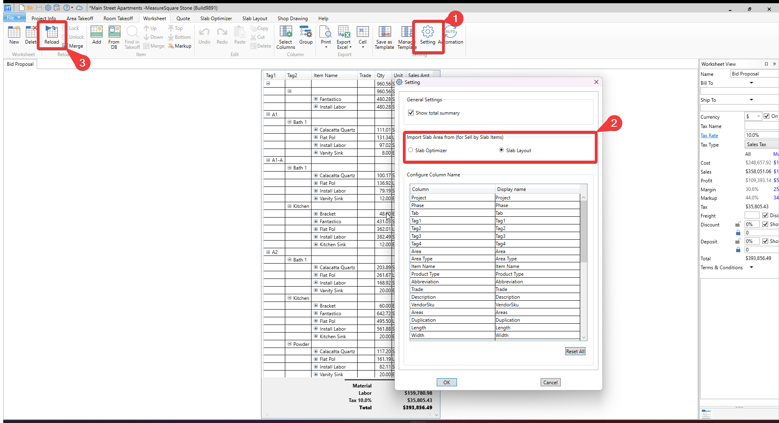Toggle the Currency On checkbox
The width and height of the screenshot is (779, 423).
pos(766,116)
